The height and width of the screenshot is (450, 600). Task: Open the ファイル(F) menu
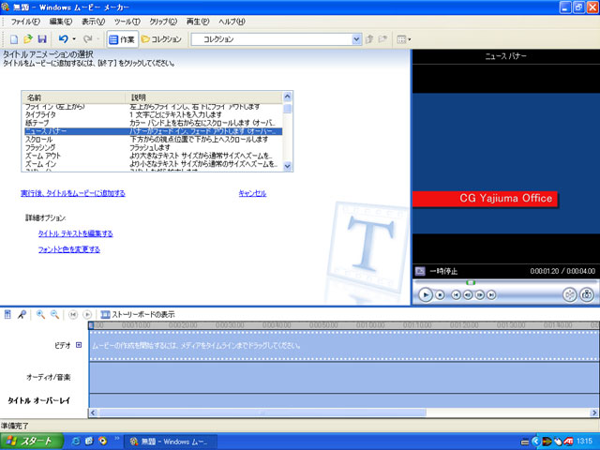25,20
